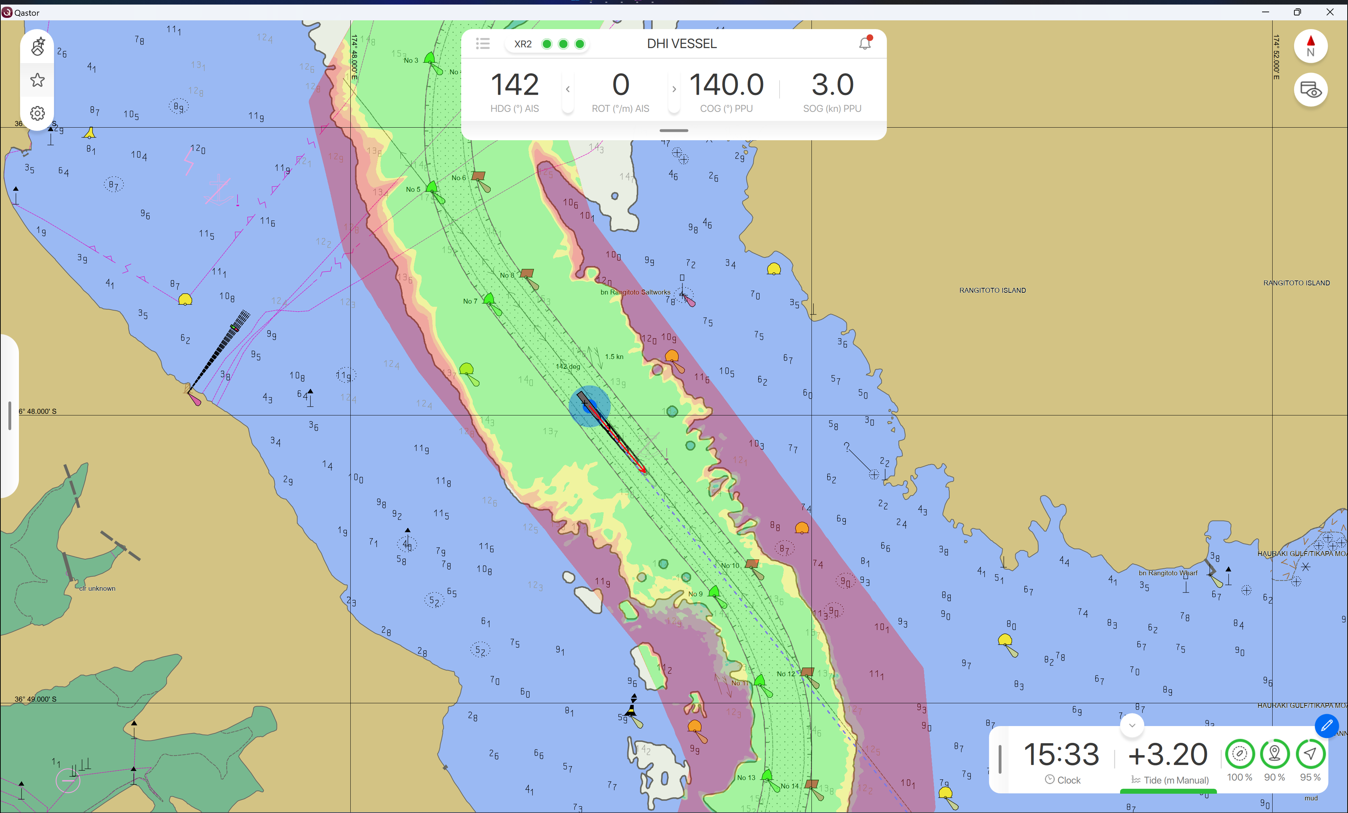Click the XR2 connection status pill

[548, 44]
